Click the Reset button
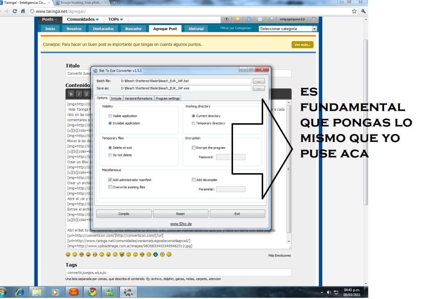Viewport: 435px width, 299px height. tap(180, 214)
